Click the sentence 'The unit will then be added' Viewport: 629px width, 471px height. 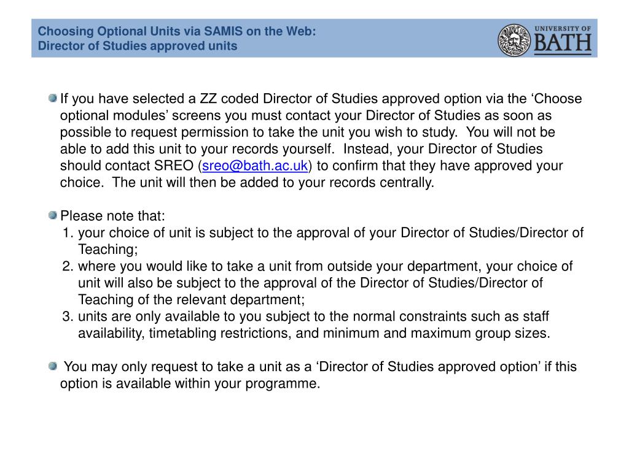273,183
